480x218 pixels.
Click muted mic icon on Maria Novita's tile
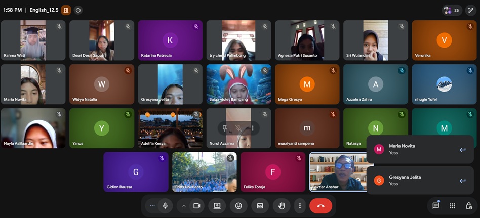(59, 71)
